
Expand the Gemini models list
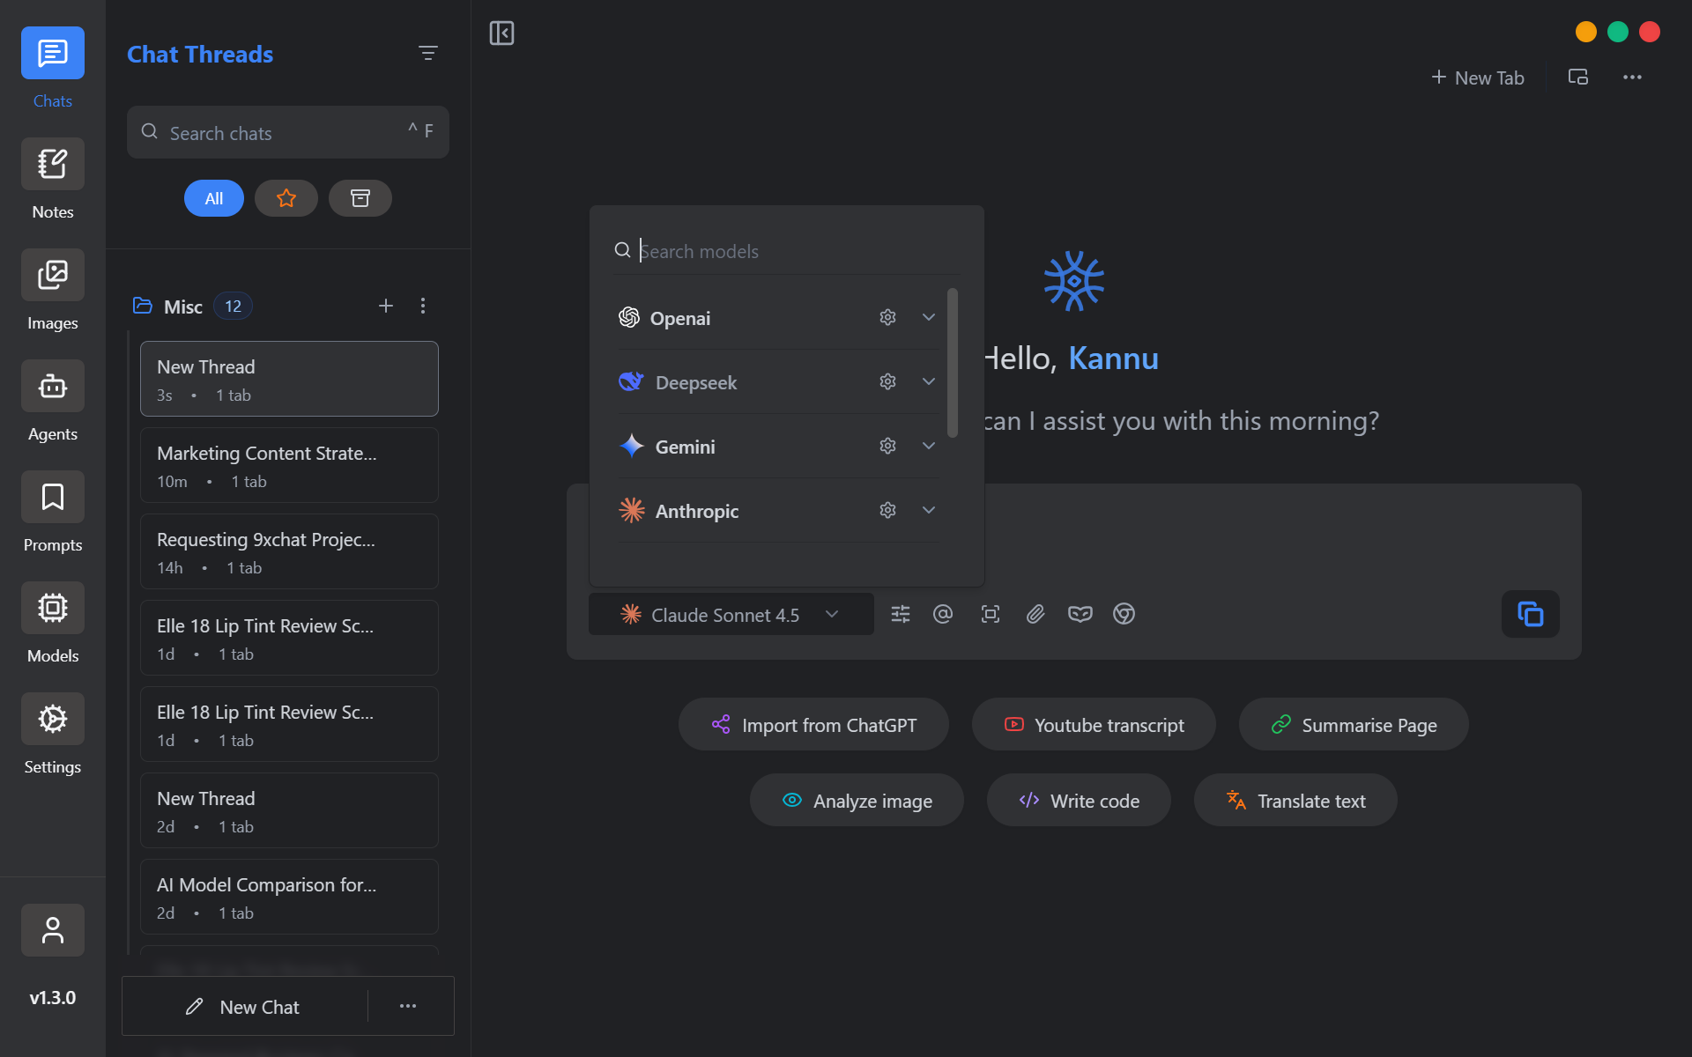pyautogui.click(x=928, y=446)
